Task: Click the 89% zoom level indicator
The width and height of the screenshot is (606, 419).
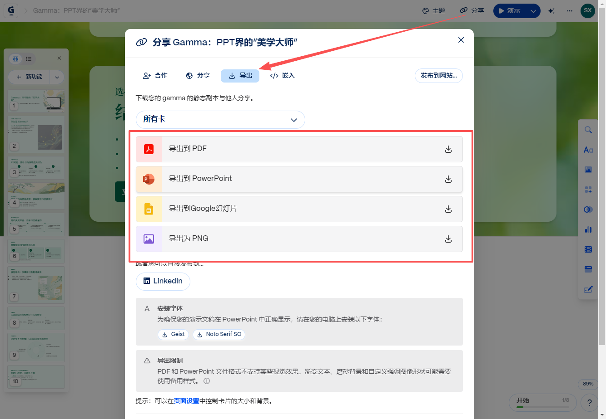Action: [588, 384]
